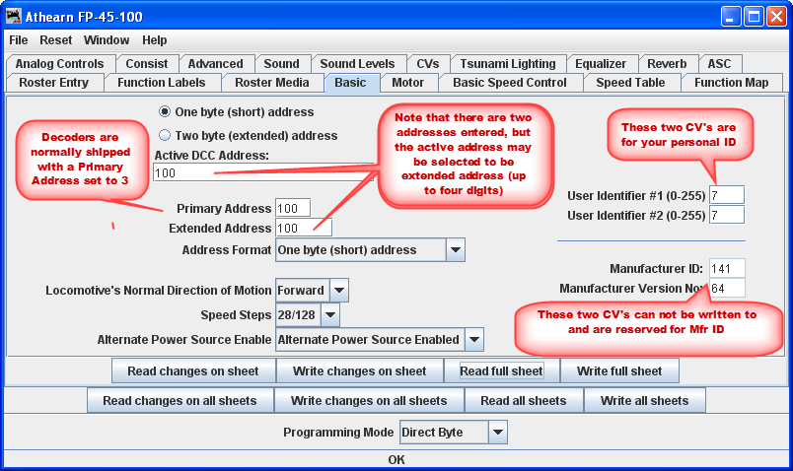Open the Speed Steps dropdown
The image size is (793, 471).
[330, 315]
